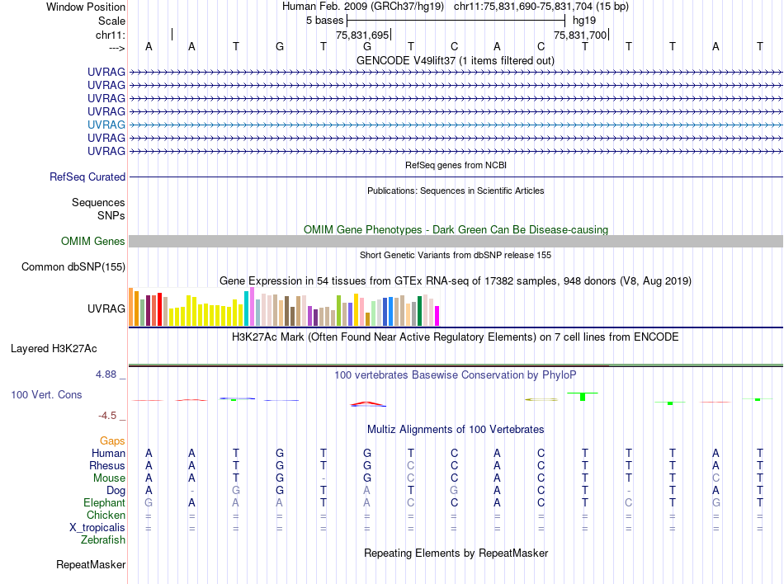Click the 75,831,700 position marker on ruler
This screenshot has height=584, width=784.
(581, 35)
